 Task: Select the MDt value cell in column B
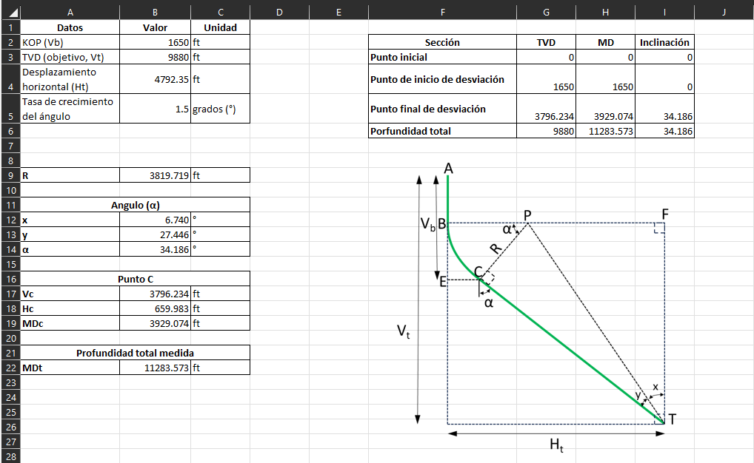point(154,368)
